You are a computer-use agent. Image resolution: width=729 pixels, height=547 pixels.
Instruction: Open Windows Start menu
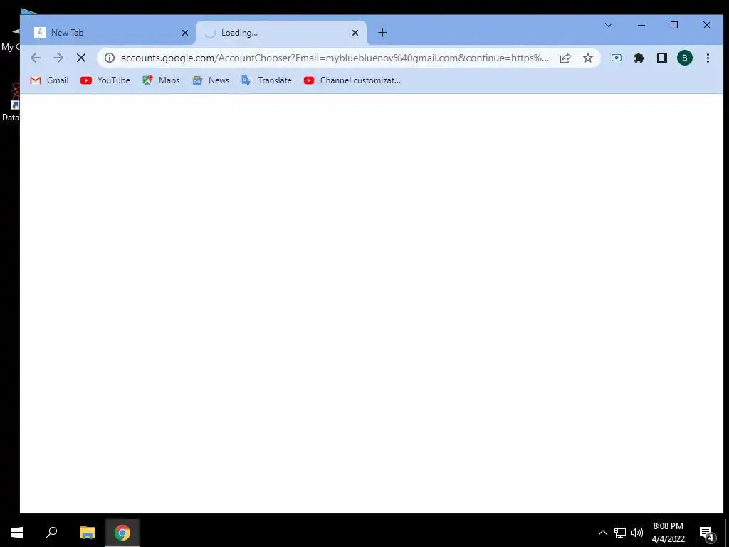point(17,533)
